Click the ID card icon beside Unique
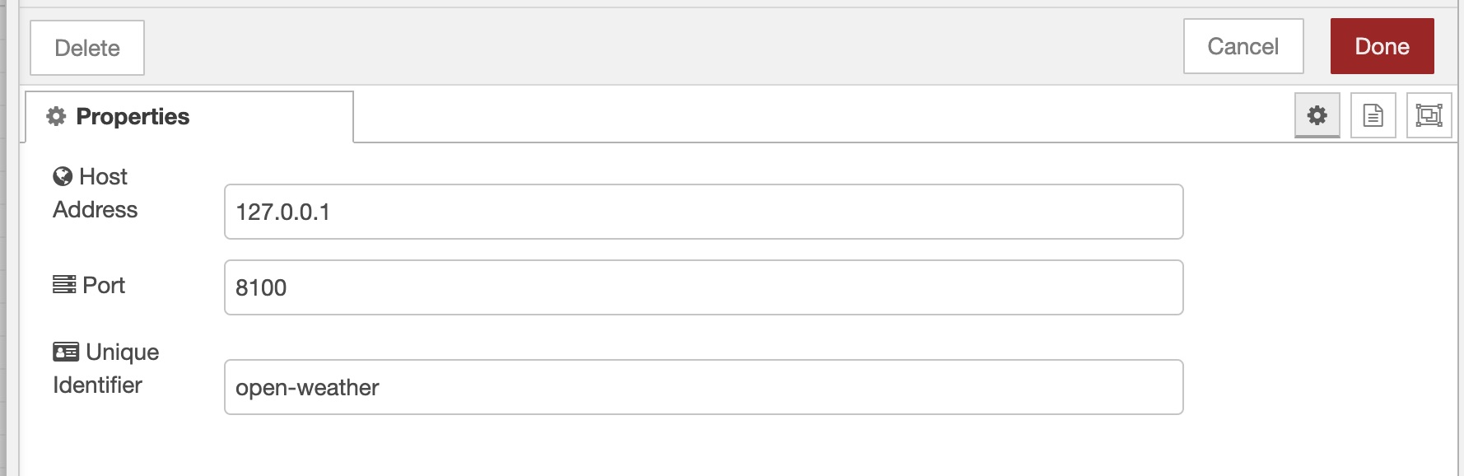This screenshot has width=1464, height=476. coord(66,352)
